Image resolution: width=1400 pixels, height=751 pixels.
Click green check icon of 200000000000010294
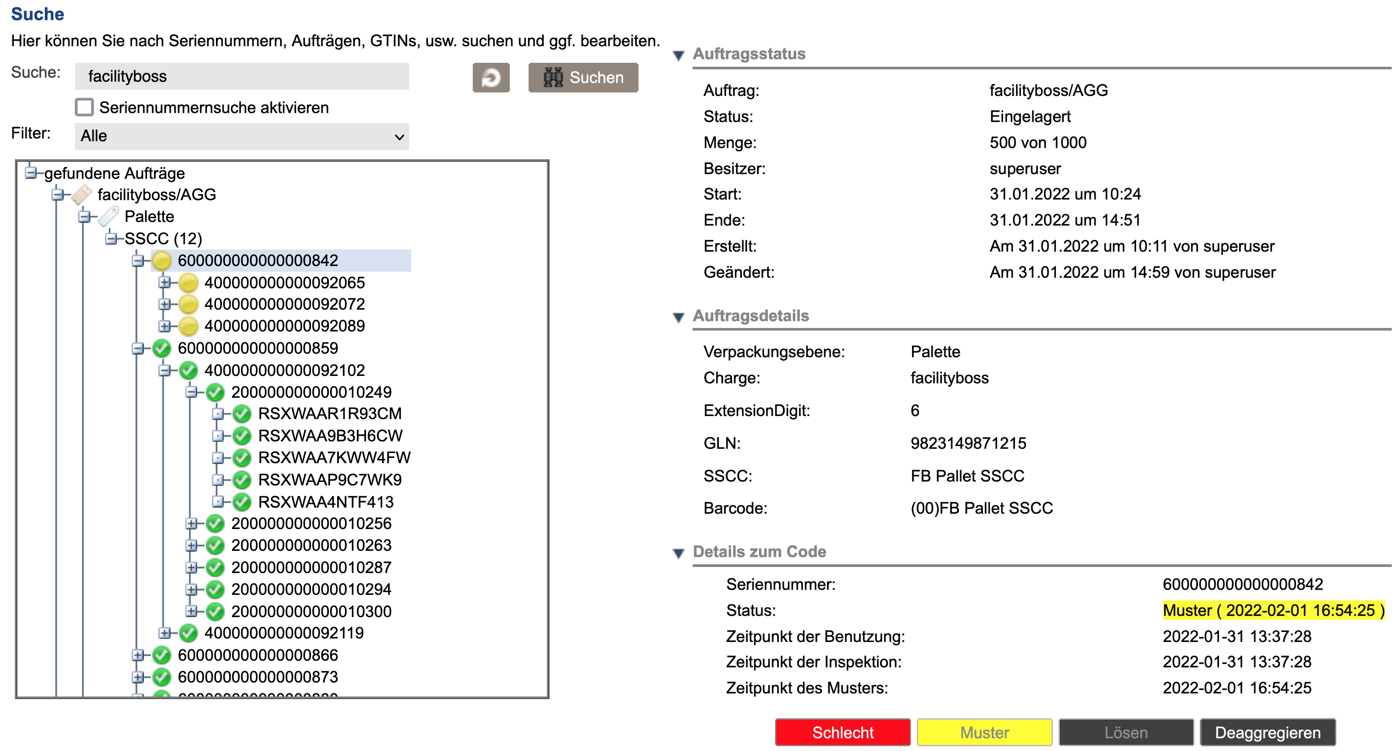(x=215, y=589)
